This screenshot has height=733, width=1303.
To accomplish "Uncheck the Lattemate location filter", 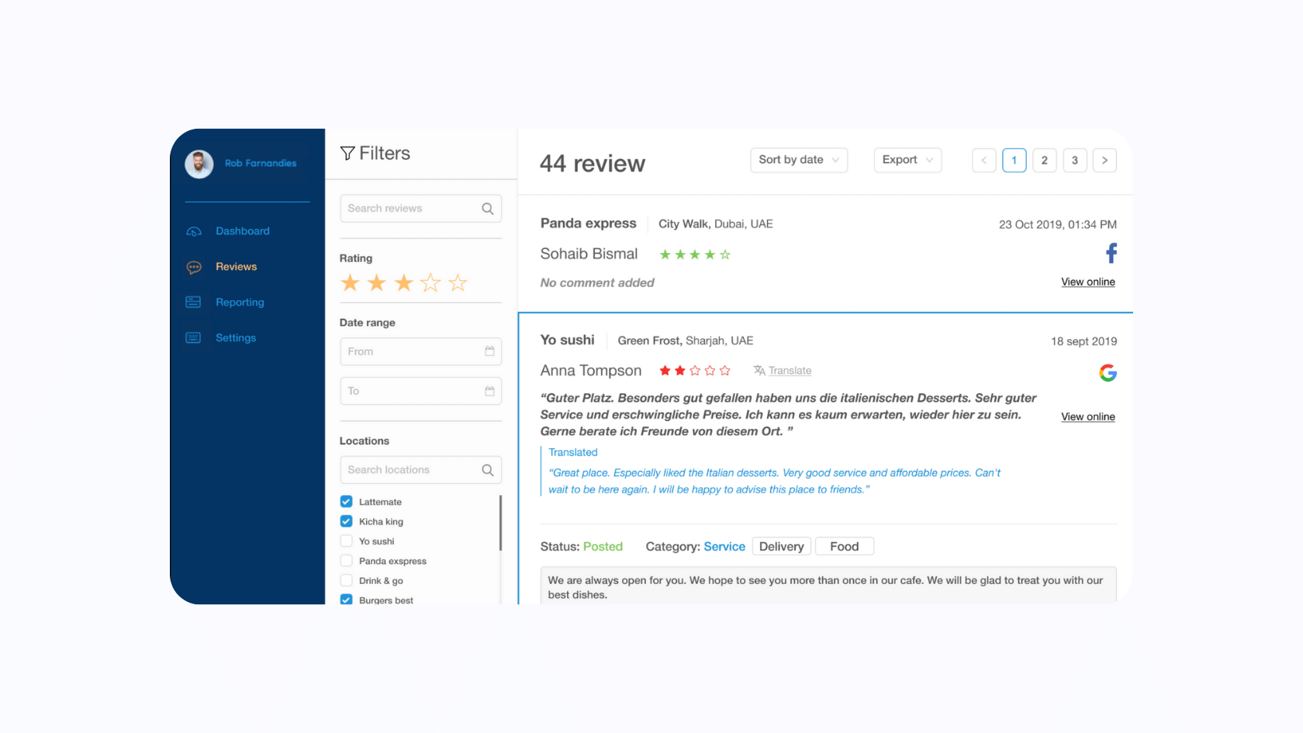I will tap(346, 501).
